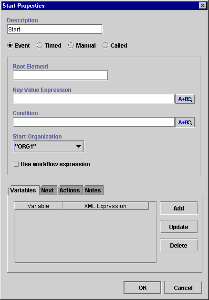Click the Delete button

coord(179,245)
